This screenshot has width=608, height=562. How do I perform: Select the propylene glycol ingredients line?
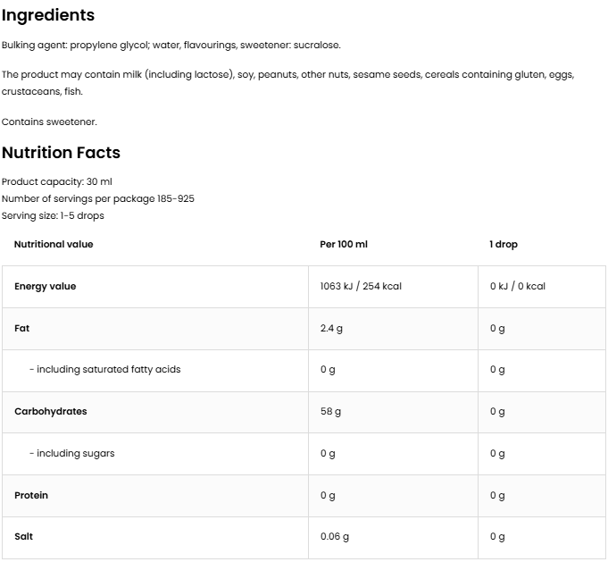click(x=171, y=45)
